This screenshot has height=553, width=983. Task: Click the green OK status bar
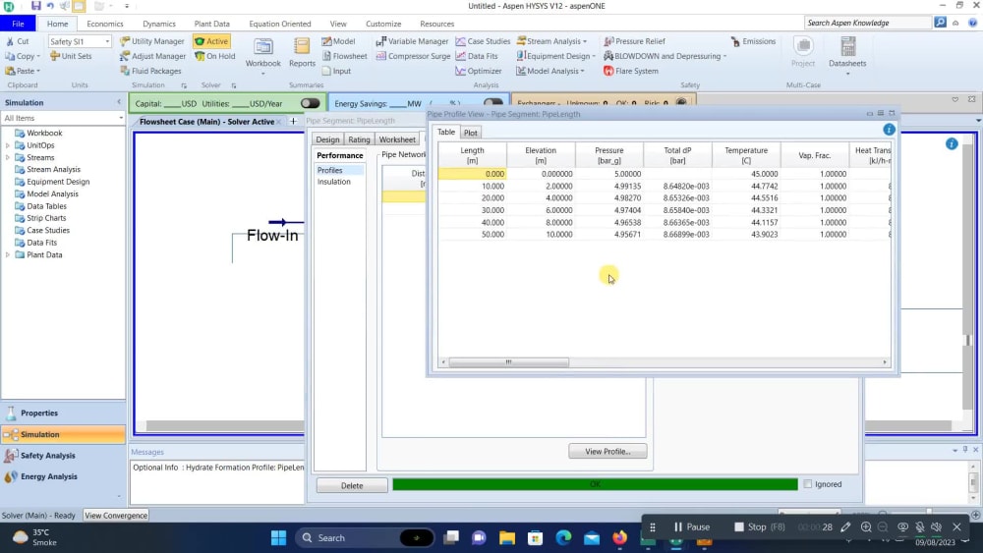click(595, 484)
